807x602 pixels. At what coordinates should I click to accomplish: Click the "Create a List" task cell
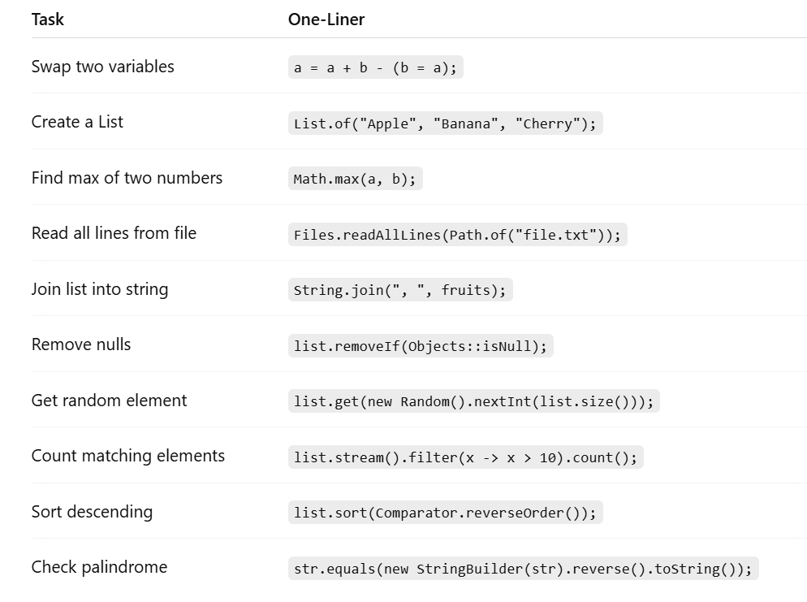pyautogui.click(x=77, y=122)
